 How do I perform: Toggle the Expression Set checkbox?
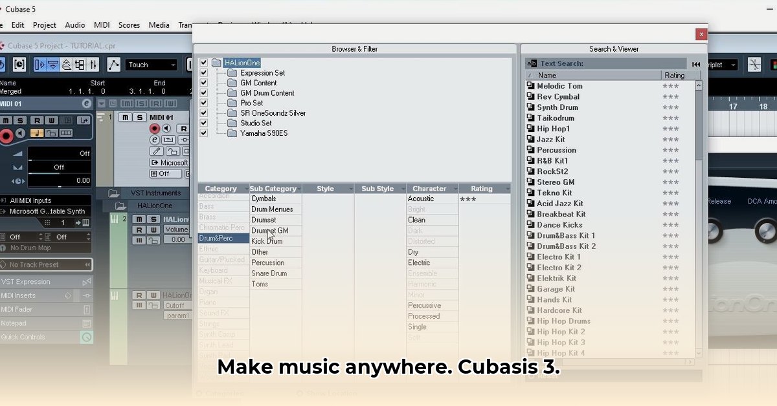(x=203, y=72)
